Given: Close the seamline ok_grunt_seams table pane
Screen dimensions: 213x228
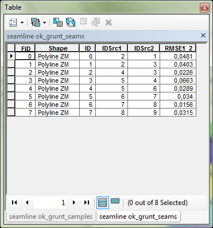Looking at the screenshot, I should point(203,36).
